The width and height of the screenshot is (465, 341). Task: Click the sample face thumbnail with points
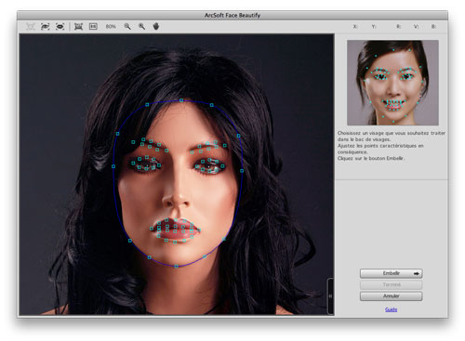pyautogui.click(x=392, y=83)
